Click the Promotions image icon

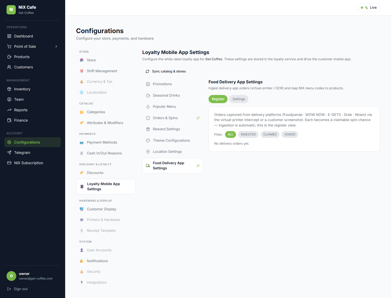tap(148, 84)
